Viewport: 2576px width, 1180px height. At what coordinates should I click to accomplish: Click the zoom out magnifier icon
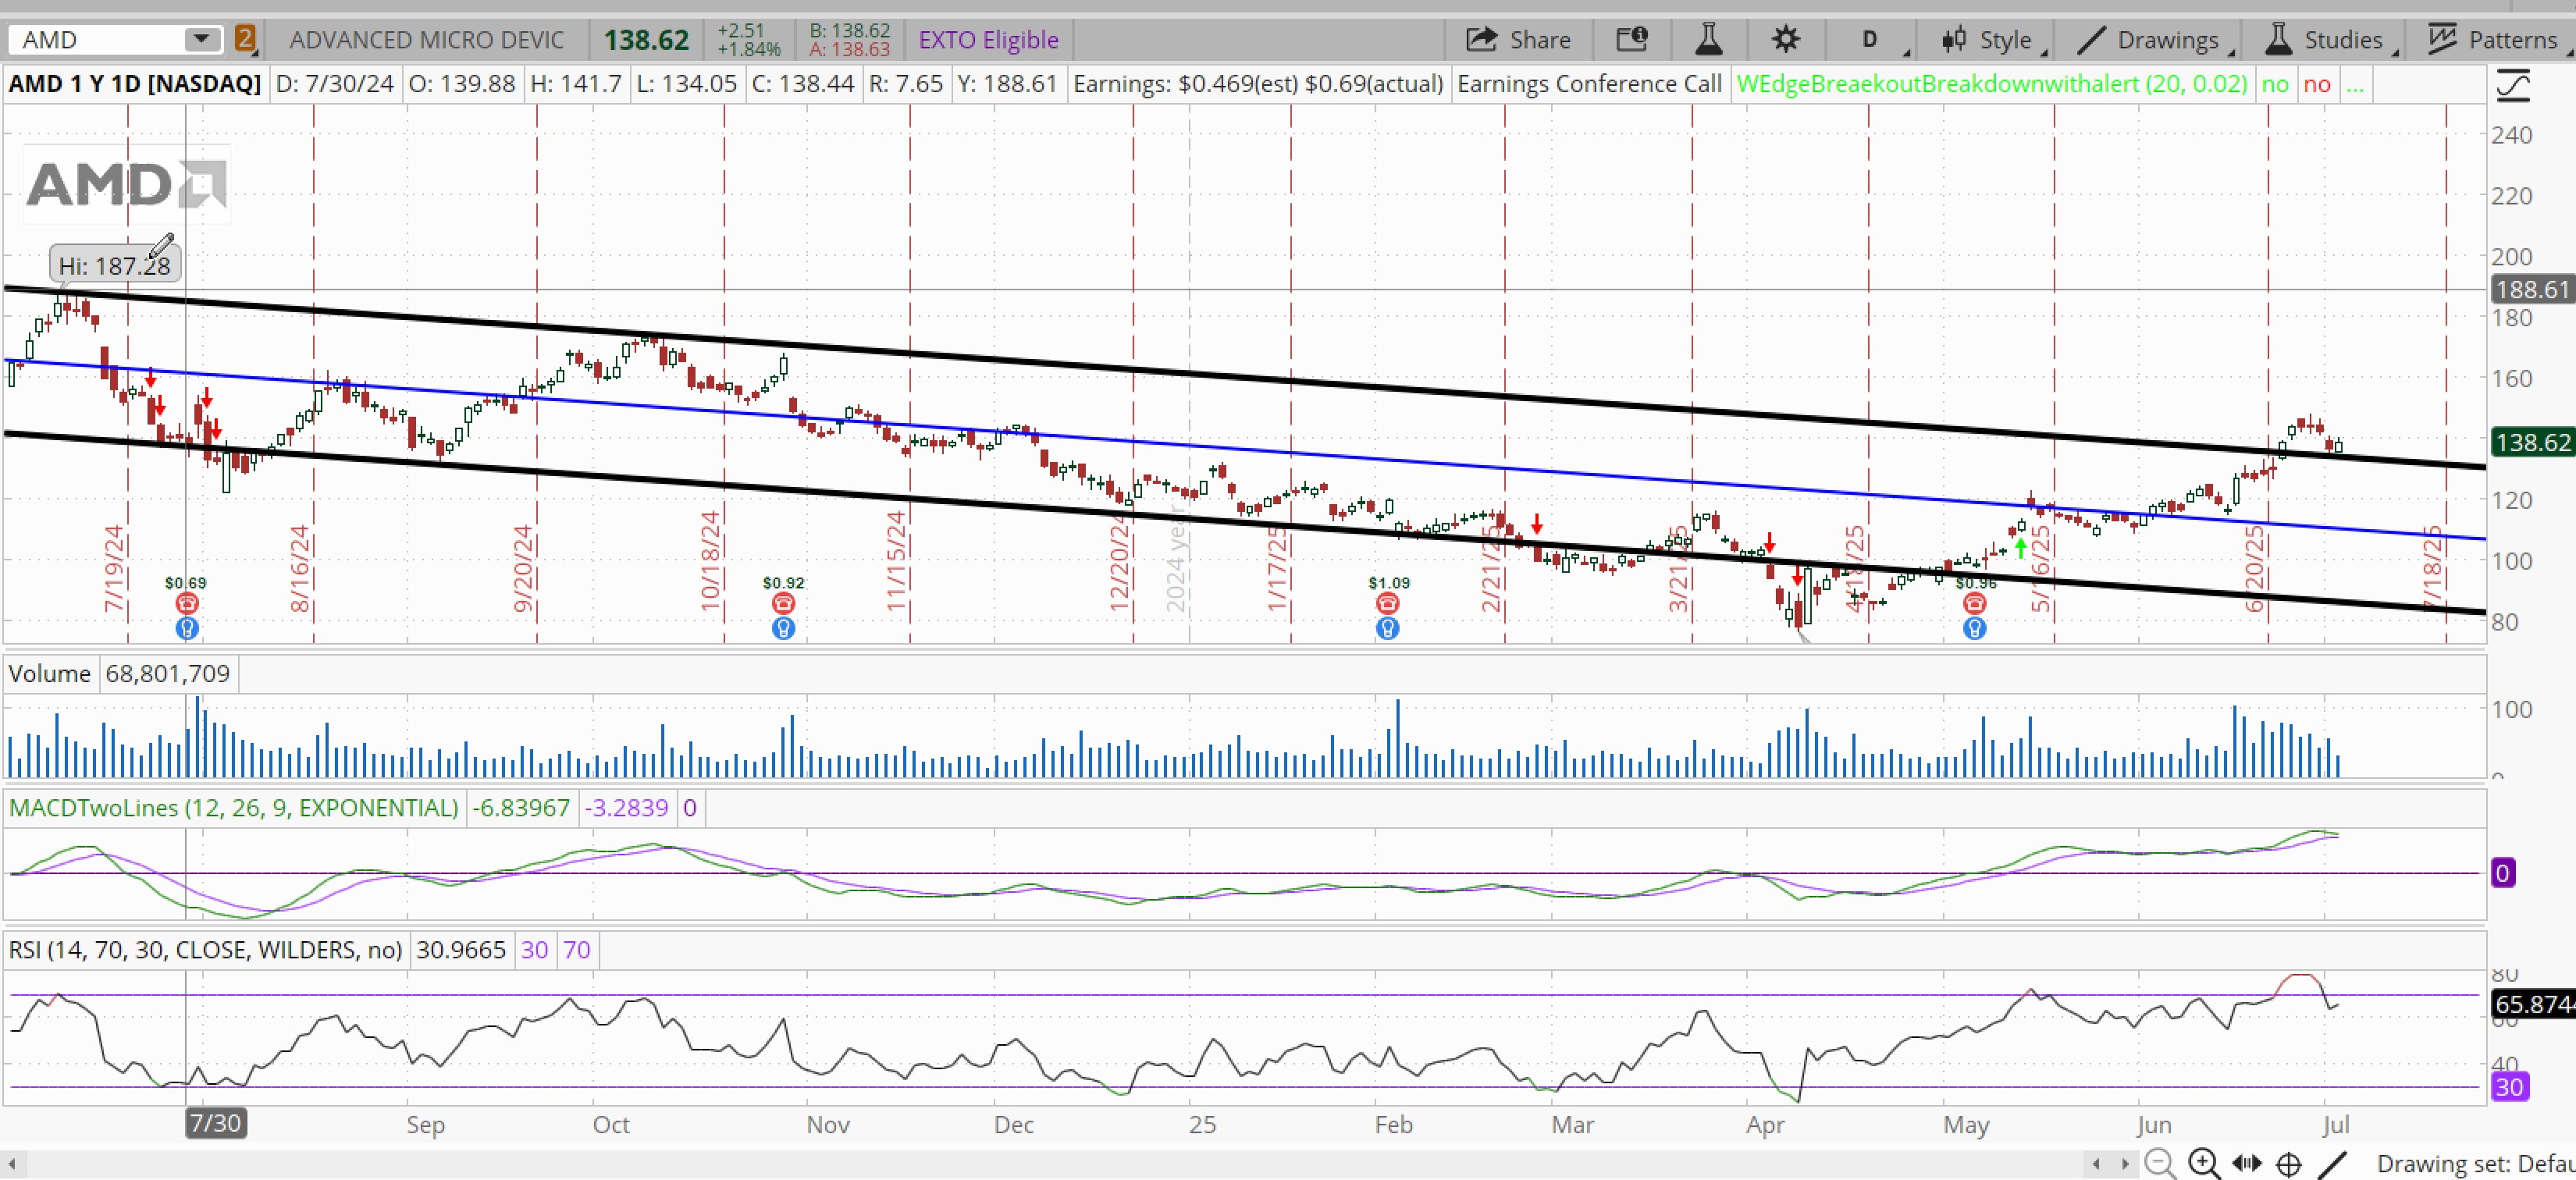tap(2159, 1164)
